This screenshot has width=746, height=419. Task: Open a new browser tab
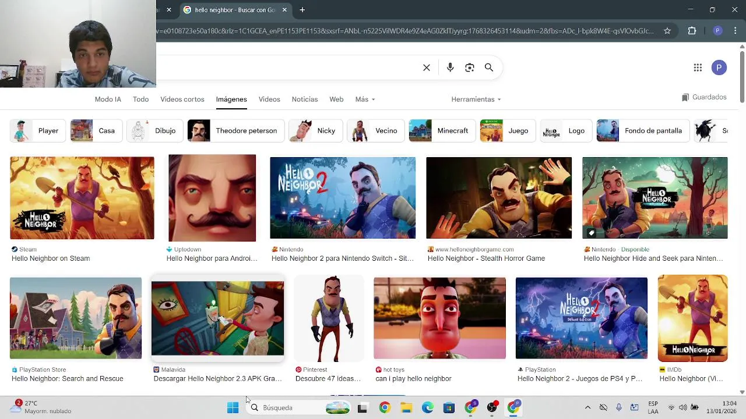coord(302,10)
